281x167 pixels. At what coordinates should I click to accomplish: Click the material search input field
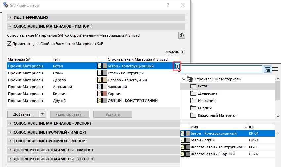pyautogui.click(x=222, y=69)
